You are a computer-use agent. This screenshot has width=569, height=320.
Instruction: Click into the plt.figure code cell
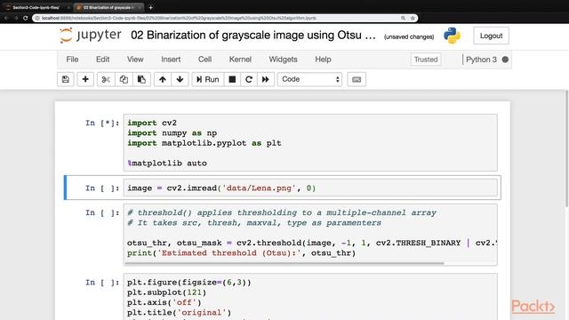[310, 297]
